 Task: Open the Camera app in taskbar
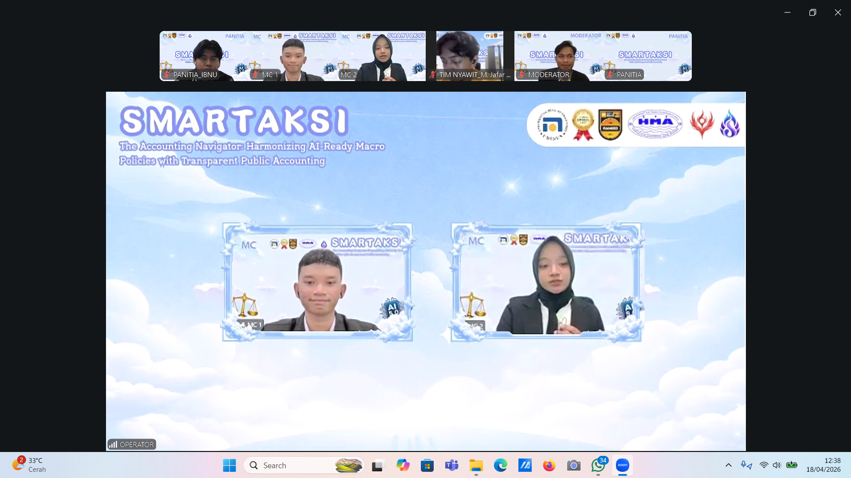tap(573, 466)
